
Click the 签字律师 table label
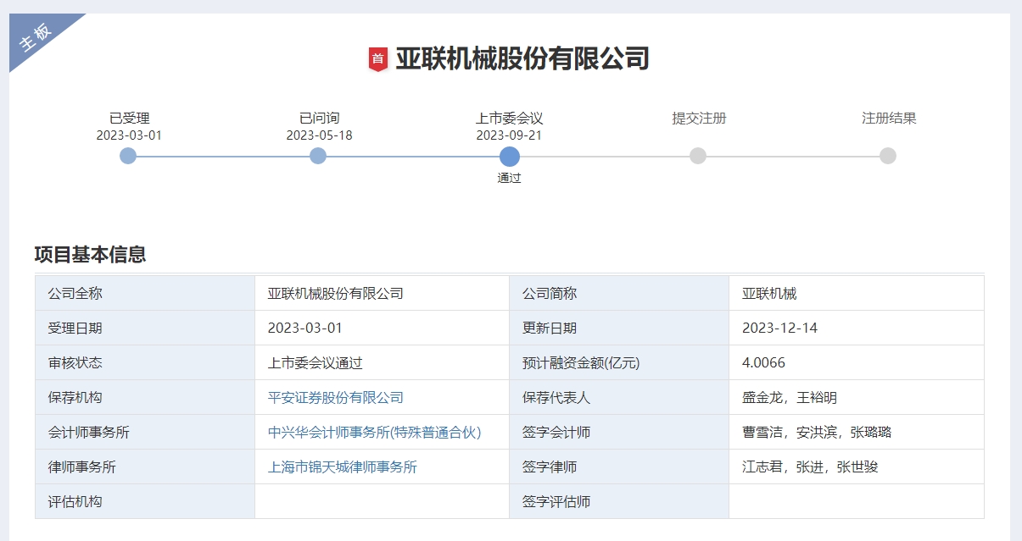pos(550,467)
